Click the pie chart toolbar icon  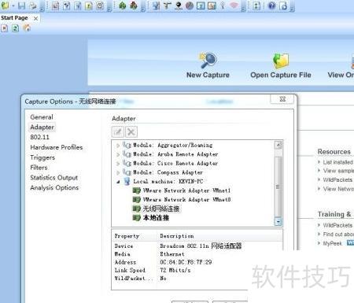pyautogui.click(x=190, y=6)
